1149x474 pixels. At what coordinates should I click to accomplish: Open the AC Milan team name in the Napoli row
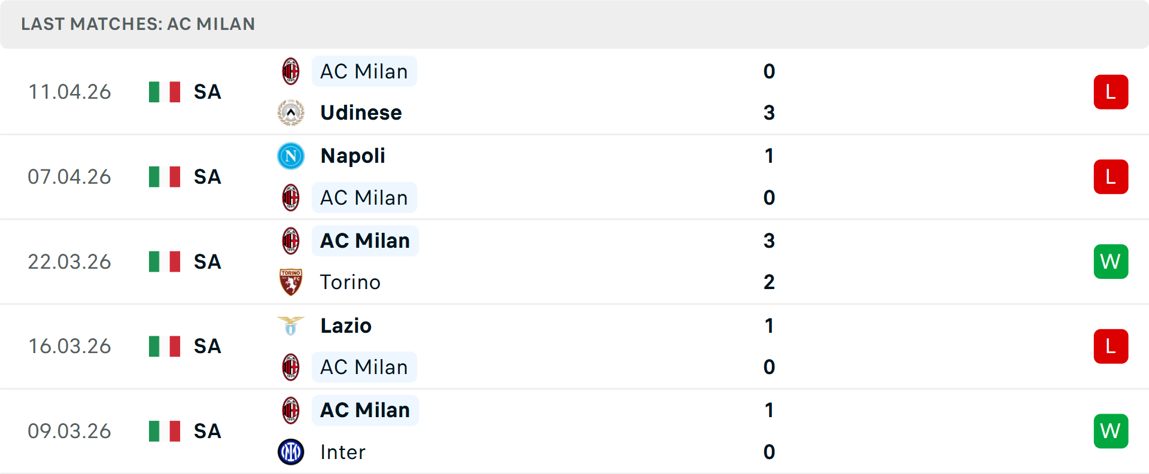(364, 197)
